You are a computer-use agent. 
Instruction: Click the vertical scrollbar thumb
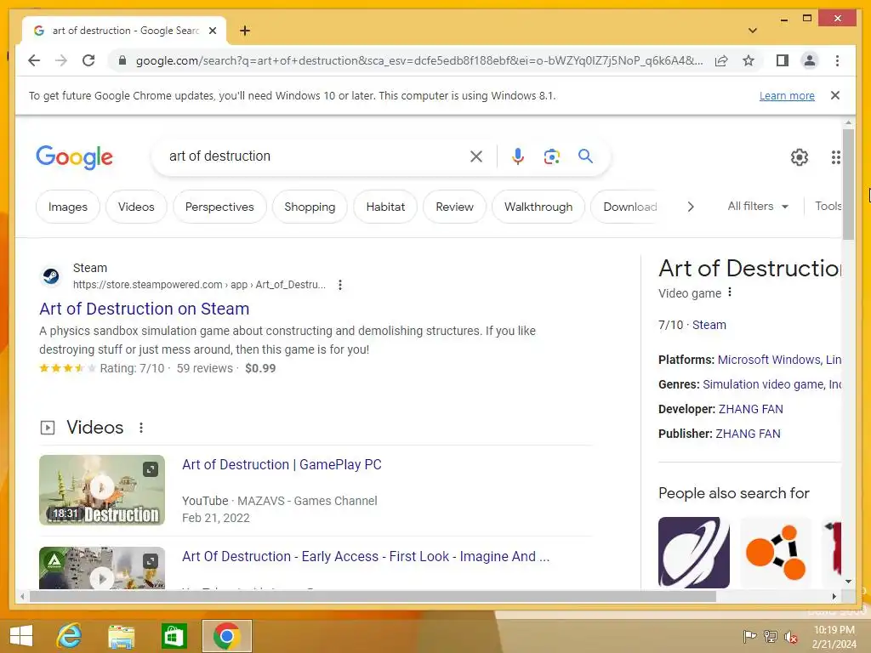click(848, 185)
